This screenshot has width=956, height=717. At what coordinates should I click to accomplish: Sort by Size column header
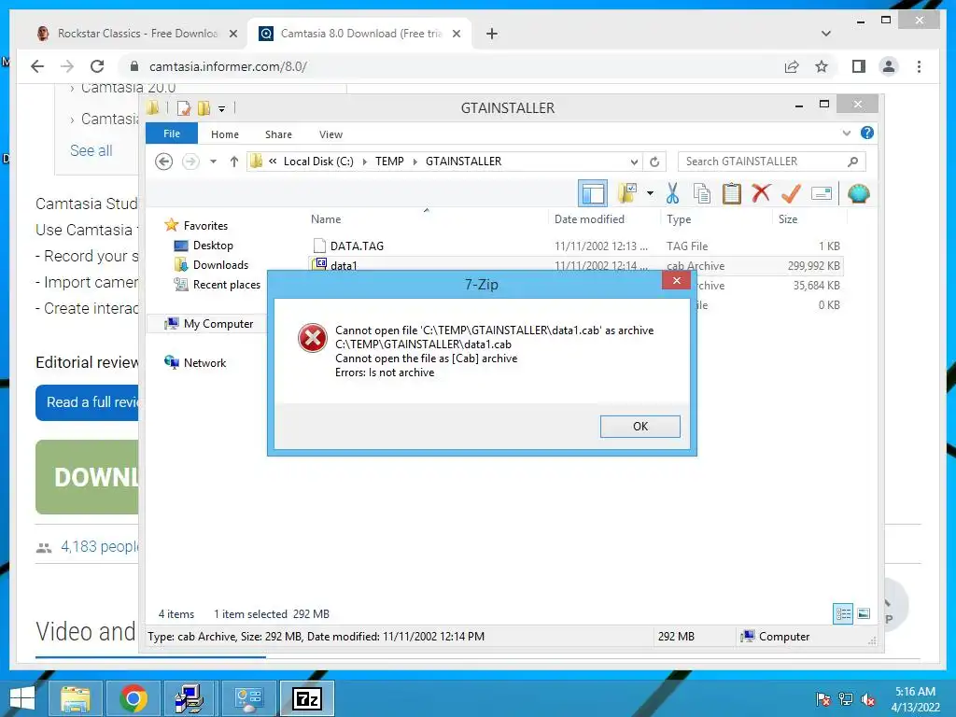point(788,218)
